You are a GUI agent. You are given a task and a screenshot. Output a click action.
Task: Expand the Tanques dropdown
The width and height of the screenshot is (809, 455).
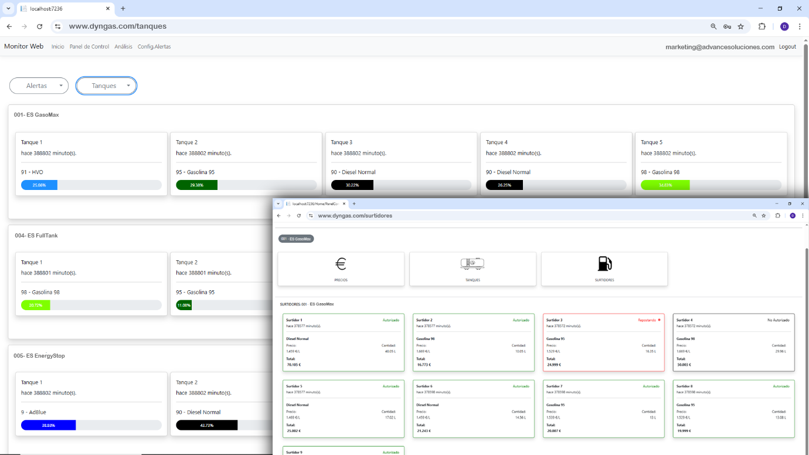106,86
